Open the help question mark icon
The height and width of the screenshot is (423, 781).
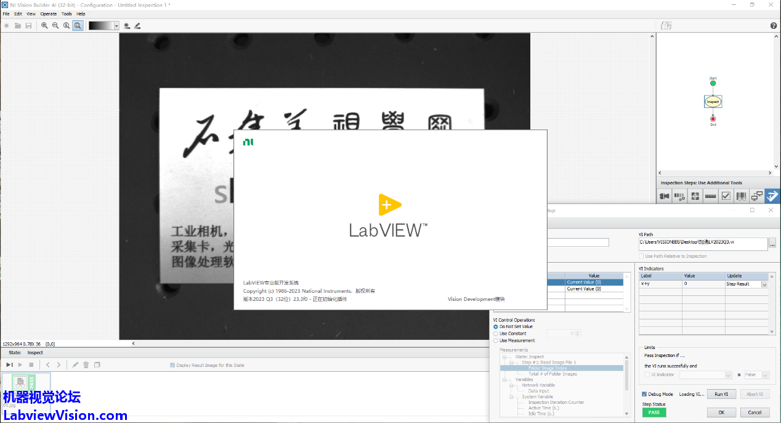[774, 25]
